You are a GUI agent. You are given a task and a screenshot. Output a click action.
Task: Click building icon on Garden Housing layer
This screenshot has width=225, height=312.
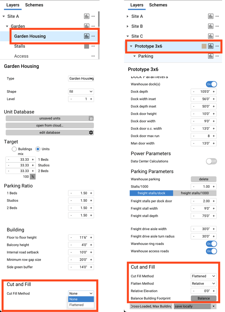(x=87, y=36)
